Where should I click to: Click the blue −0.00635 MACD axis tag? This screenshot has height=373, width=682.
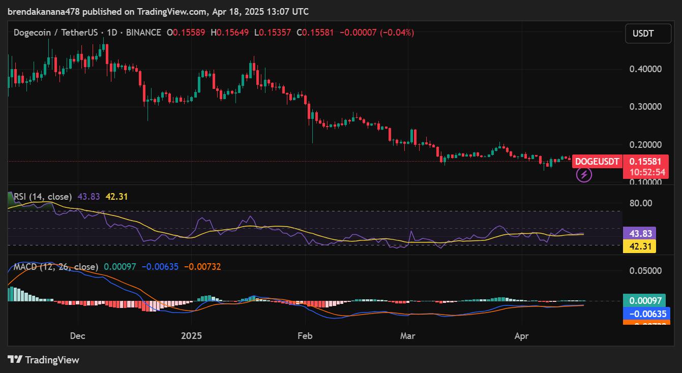coord(646,314)
